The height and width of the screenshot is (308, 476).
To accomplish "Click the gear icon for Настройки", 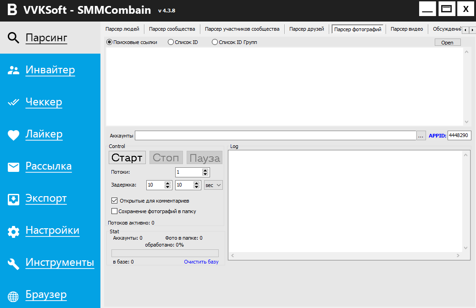I will coord(14,231).
